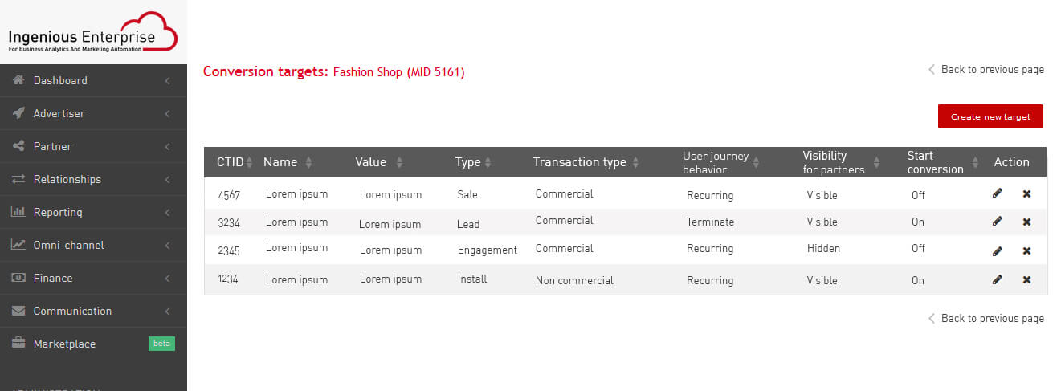Image resolution: width=1061 pixels, height=391 pixels.
Task: Click the Reporting bar chart icon
Action: click(x=18, y=212)
